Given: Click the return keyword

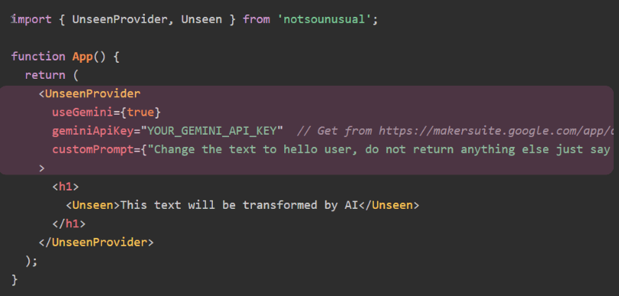Looking at the screenshot, I should (x=45, y=75).
